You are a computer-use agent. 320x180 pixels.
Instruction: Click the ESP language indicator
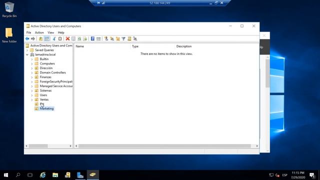coord(284,175)
